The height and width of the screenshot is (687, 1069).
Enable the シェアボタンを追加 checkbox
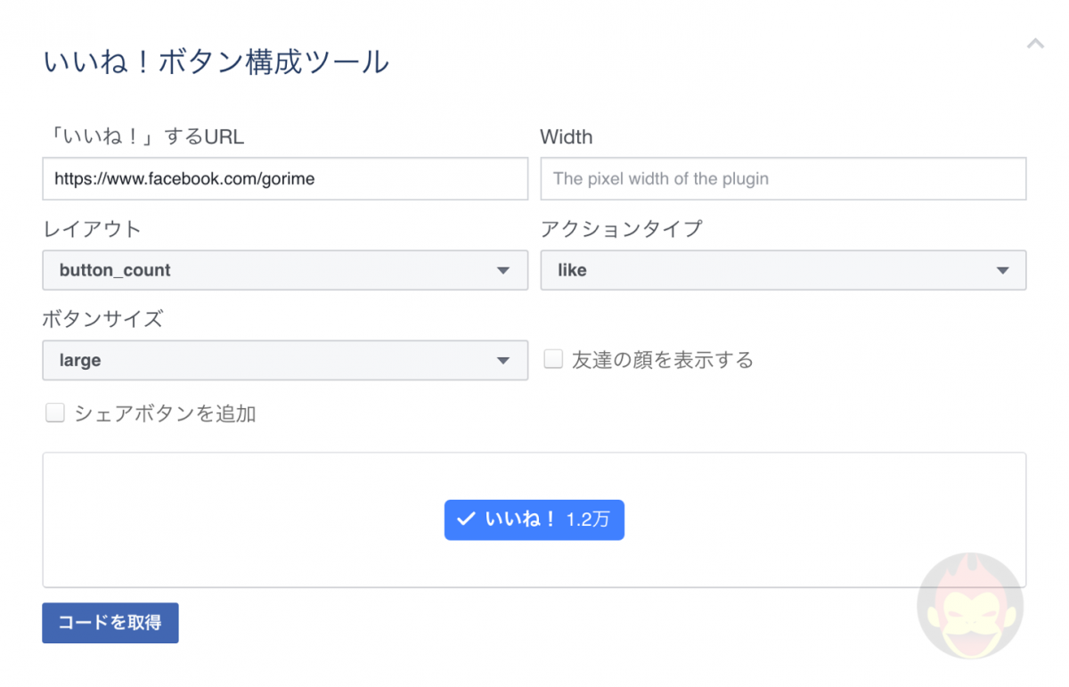click(x=55, y=412)
